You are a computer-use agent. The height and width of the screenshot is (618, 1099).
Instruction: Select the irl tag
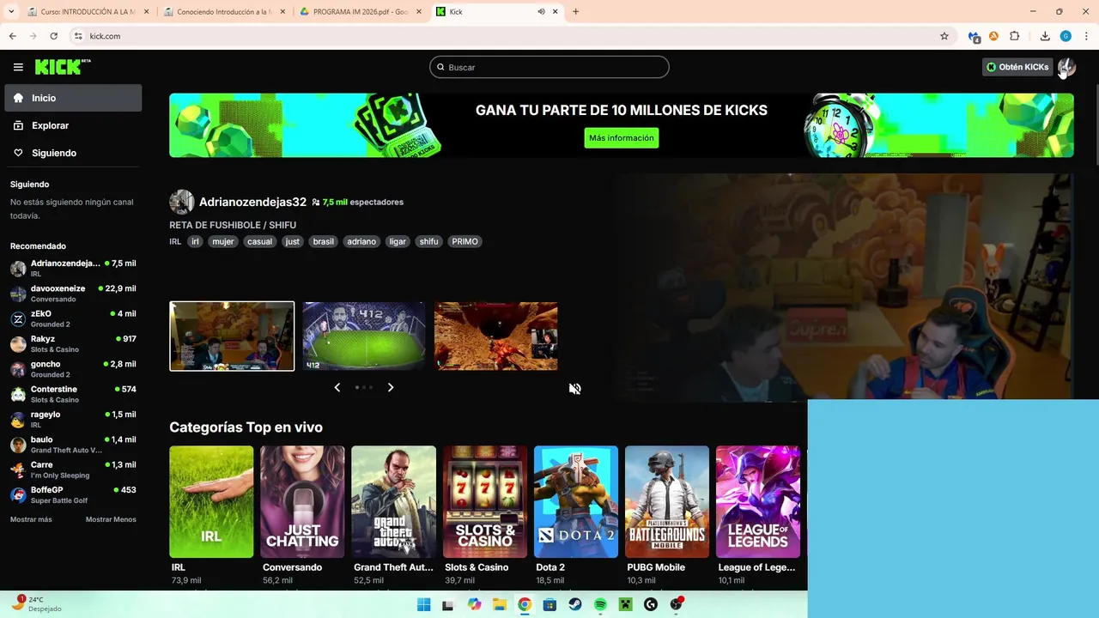click(195, 241)
